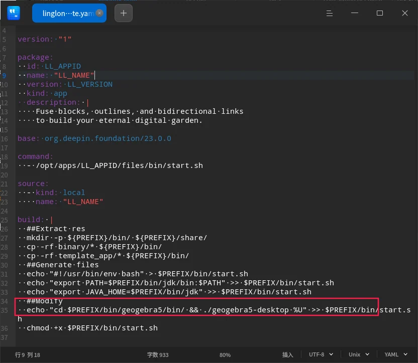Viewport: 418px width, 363px height.
Task: Click the source: key line
Action: pyautogui.click(x=33, y=184)
